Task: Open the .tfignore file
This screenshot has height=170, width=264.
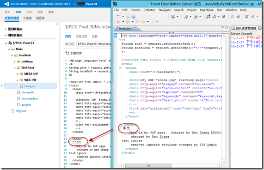Action: [x=21, y=111]
